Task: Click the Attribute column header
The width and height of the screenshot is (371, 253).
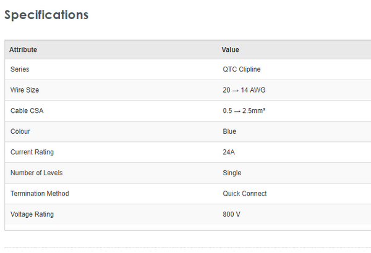Action: (23, 49)
